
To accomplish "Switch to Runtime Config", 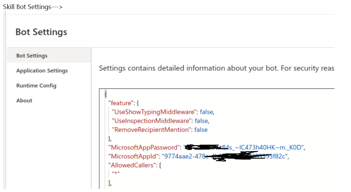I will [36, 85].
